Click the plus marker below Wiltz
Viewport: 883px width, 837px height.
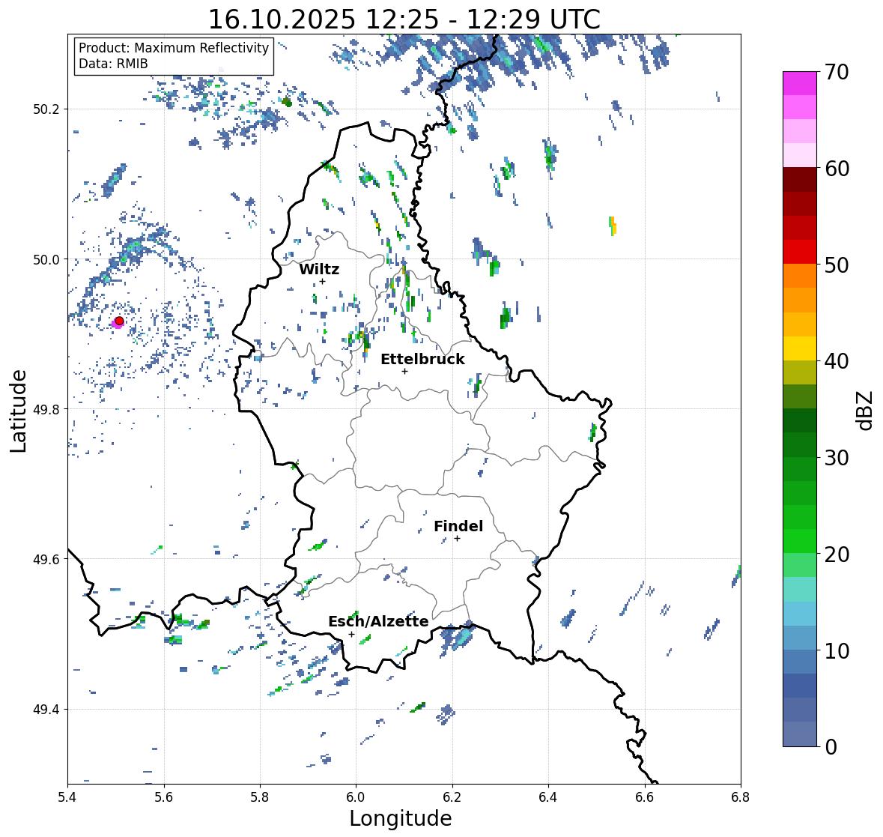coord(322,281)
